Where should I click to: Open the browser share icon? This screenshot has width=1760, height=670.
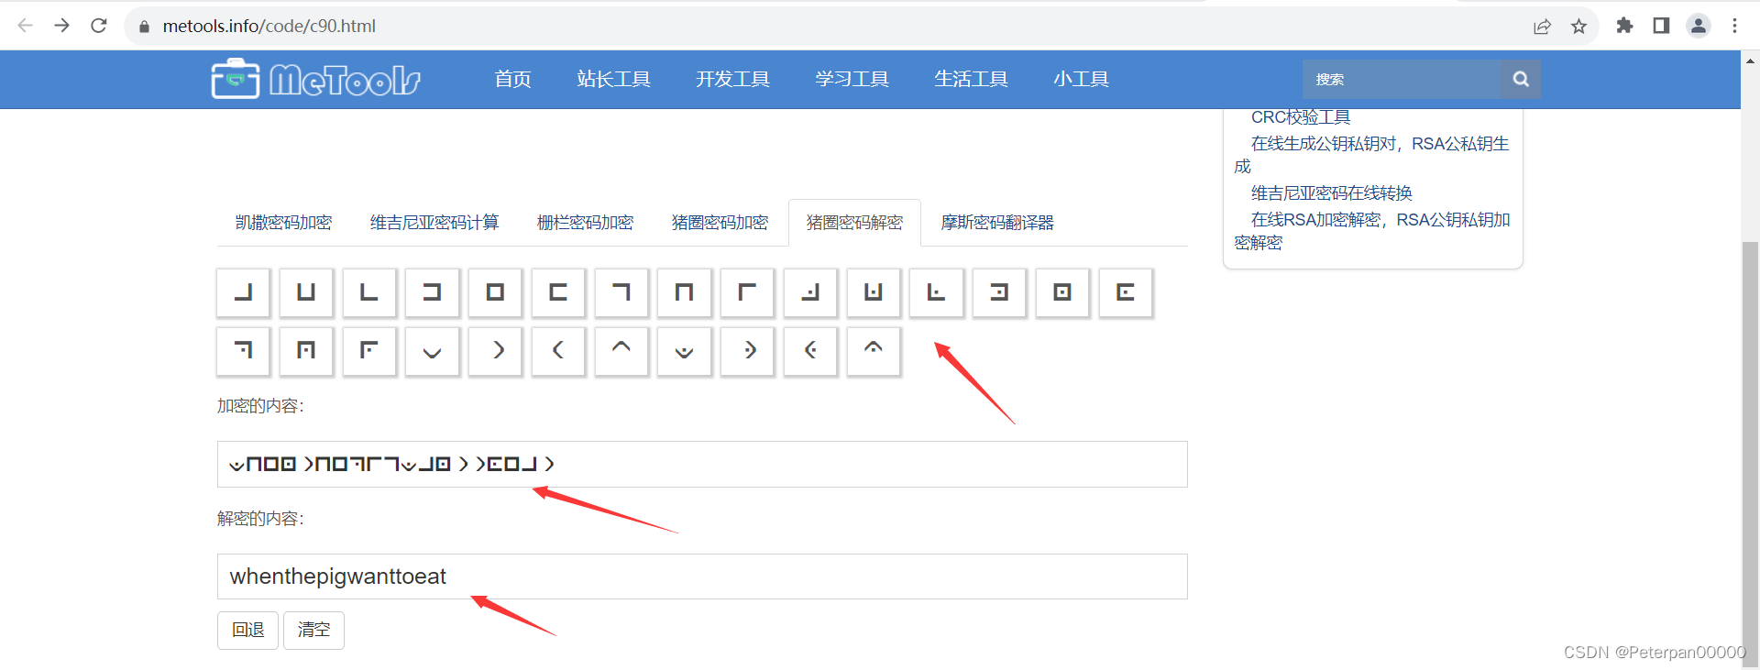click(1542, 26)
